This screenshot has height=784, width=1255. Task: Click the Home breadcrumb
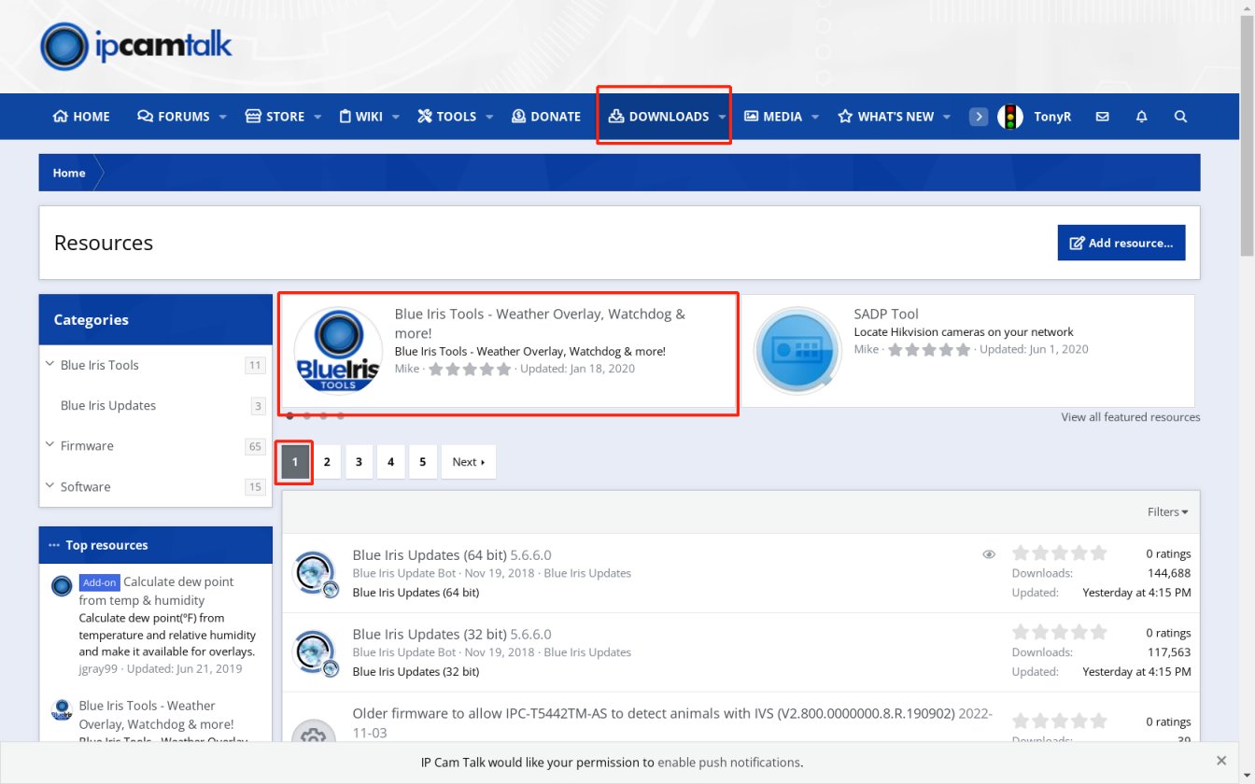point(69,173)
